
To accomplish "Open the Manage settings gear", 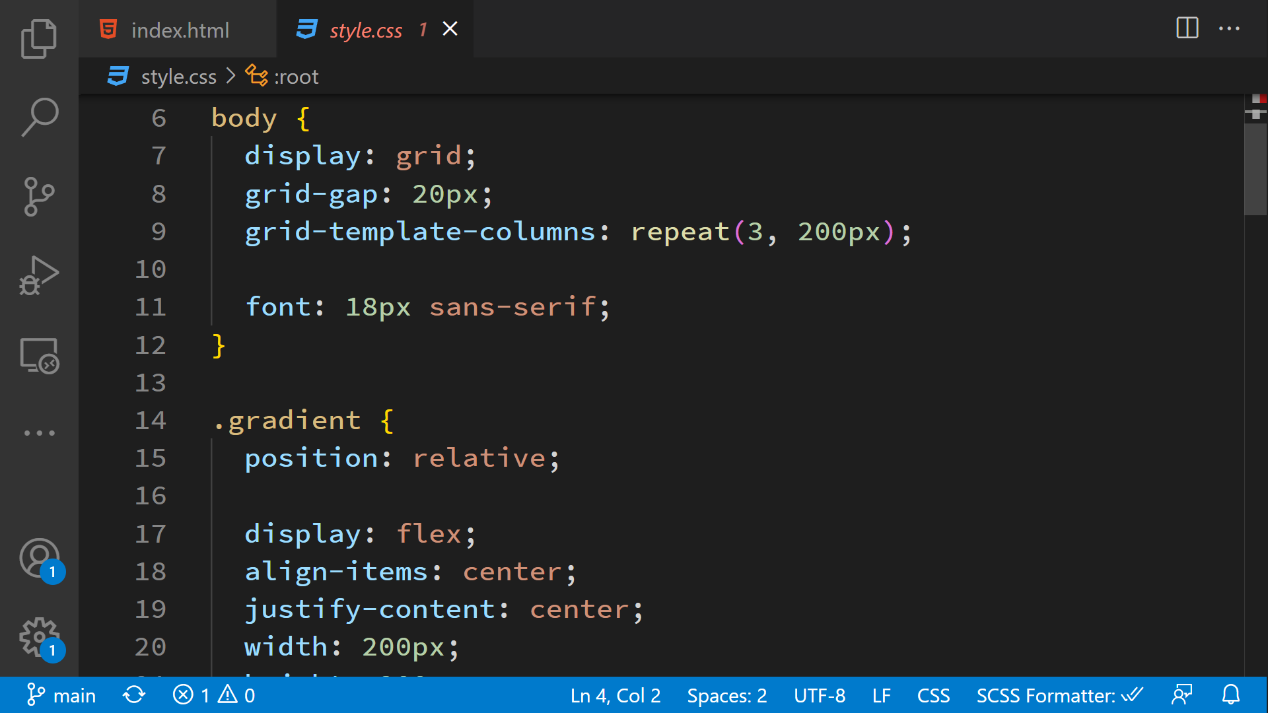I will pos(39,636).
